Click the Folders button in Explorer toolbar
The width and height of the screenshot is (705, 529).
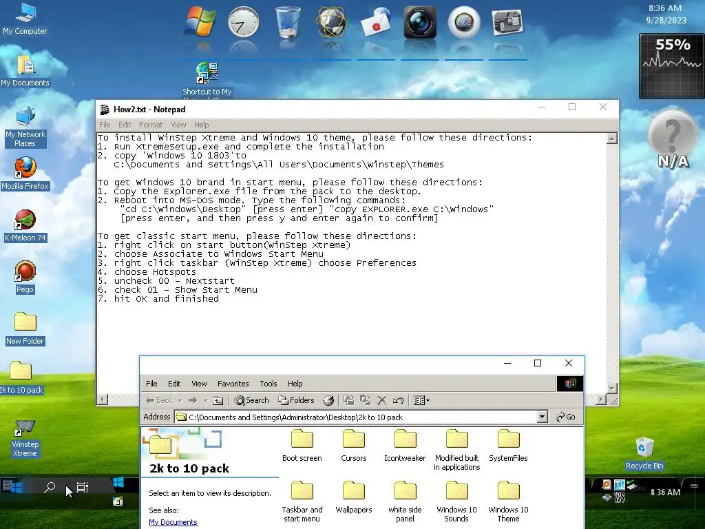pos(296,400)
